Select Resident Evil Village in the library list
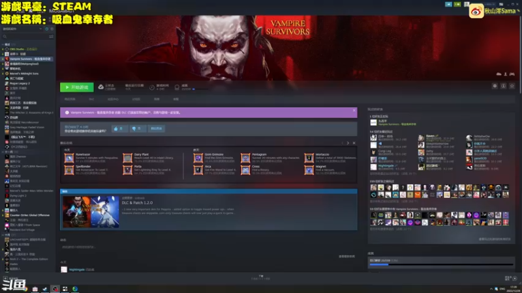The width and height of the screenshot is (522, 293). [29, 230]
